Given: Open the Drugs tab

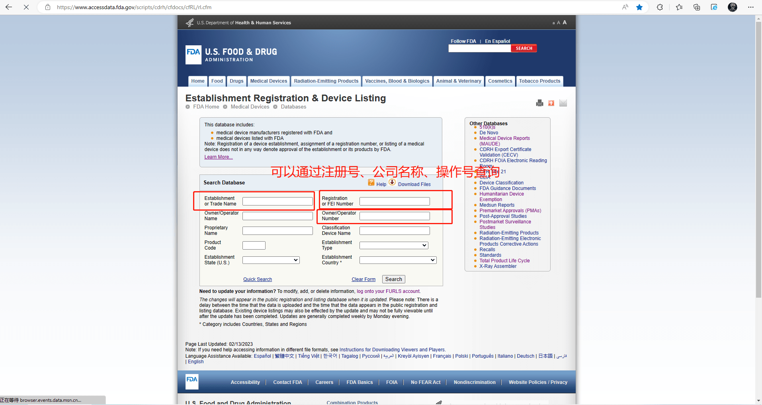Looking at the screenshot, I should point(236,81).
